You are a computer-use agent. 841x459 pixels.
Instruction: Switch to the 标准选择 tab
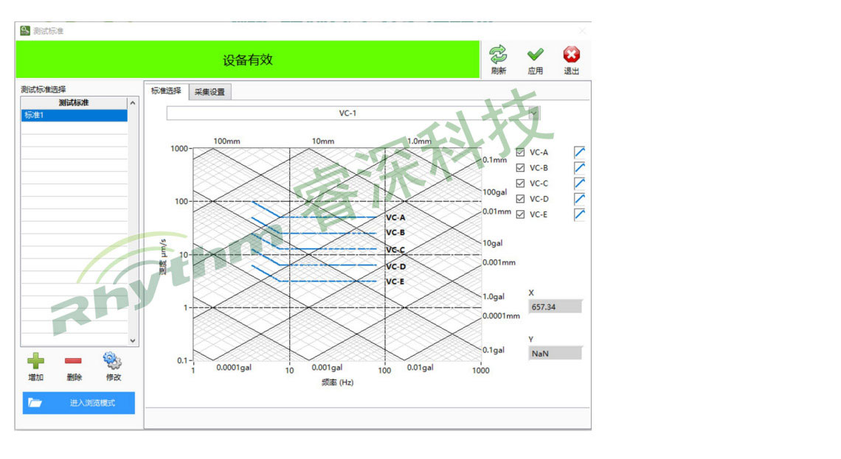[x=166, y=91]
